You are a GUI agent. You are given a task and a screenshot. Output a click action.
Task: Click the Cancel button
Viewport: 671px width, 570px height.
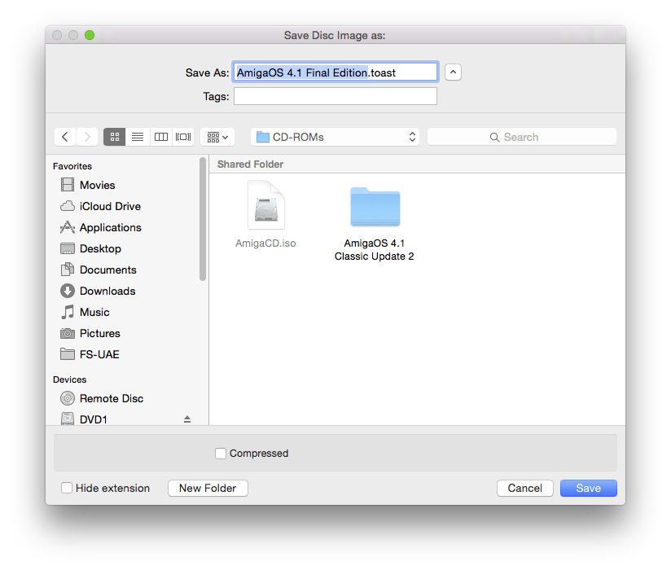click(524, 489)
